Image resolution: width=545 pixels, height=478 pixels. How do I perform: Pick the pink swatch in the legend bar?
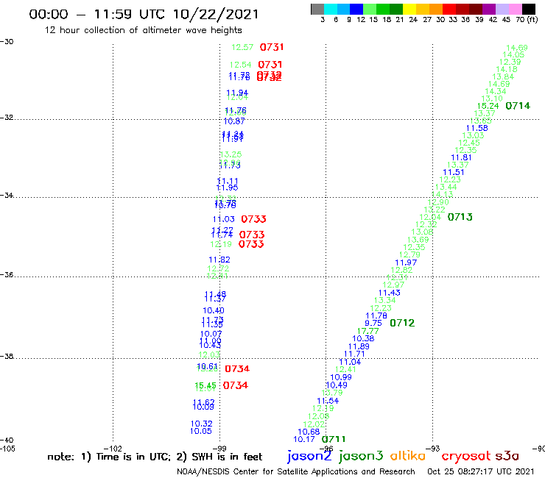click(515, 9)
